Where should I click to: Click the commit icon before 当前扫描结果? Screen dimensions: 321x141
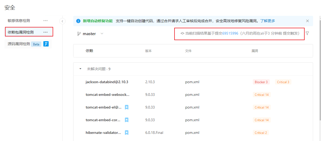pyautogui.click(x=182, y=33)
